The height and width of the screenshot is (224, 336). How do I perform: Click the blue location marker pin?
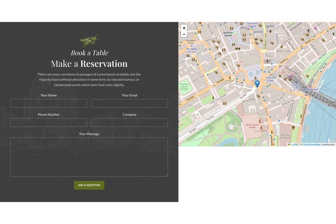click(x=257, y=84)
